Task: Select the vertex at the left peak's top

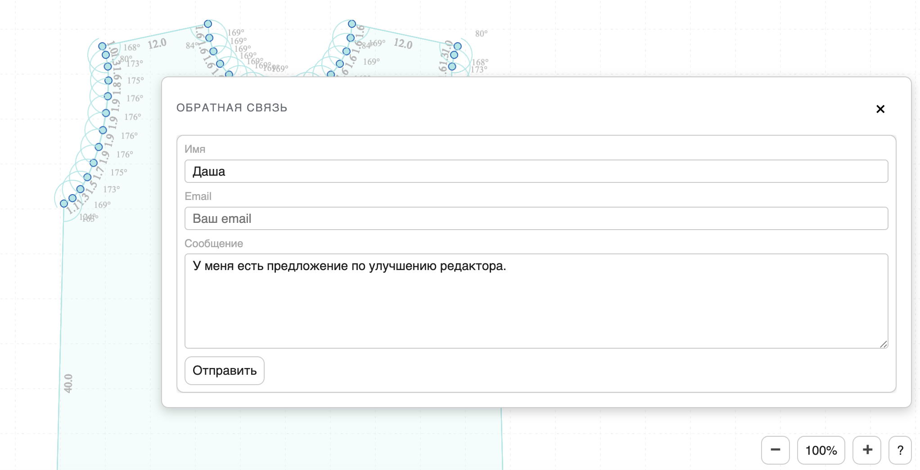Action: point(208,24)
